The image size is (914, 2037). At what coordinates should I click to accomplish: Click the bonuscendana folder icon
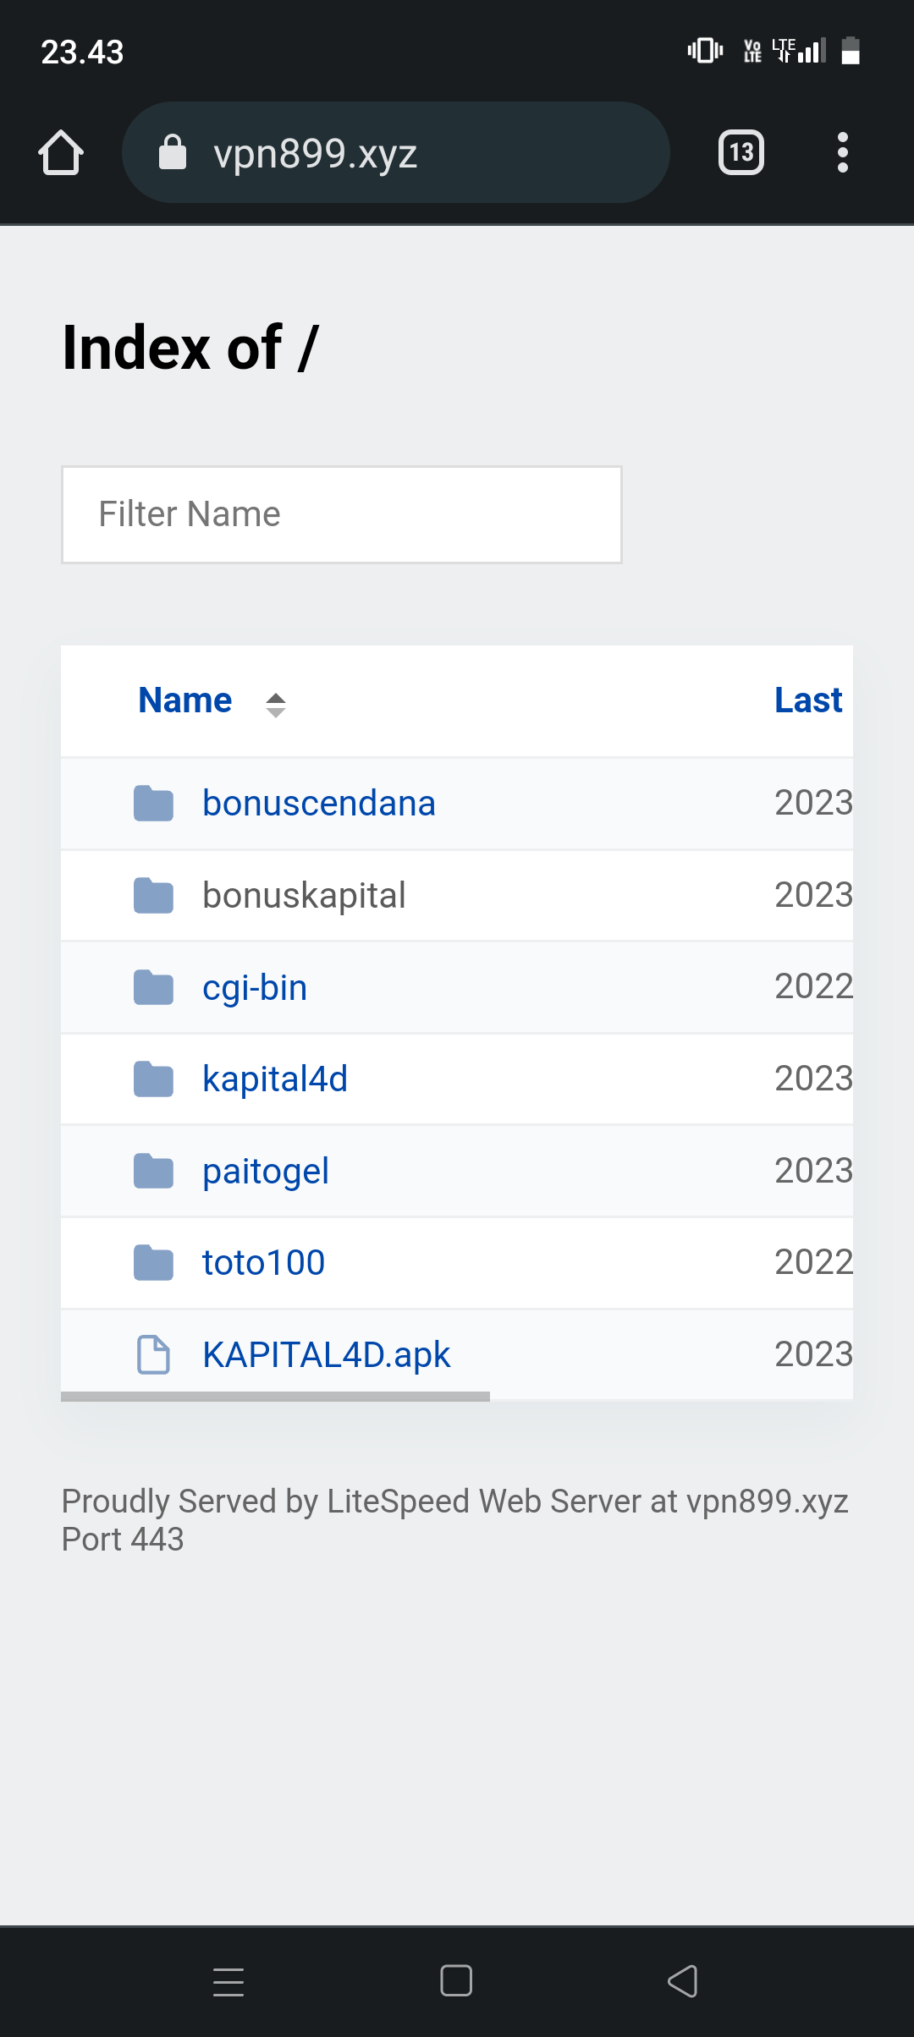coord(153,804)
